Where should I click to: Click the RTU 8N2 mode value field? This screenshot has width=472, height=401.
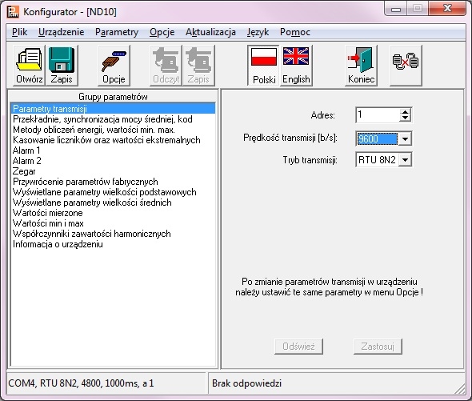(x=377, y=159)
